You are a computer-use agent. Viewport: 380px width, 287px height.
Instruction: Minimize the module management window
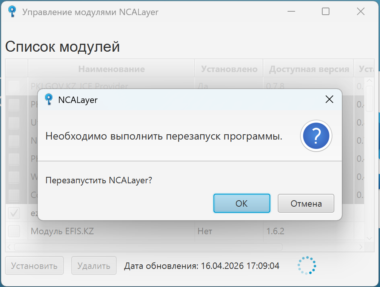(291, 11)
